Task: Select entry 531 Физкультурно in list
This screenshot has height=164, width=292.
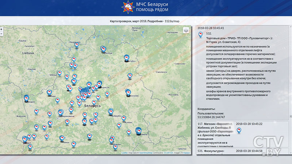Action: (x=215, y=151)
